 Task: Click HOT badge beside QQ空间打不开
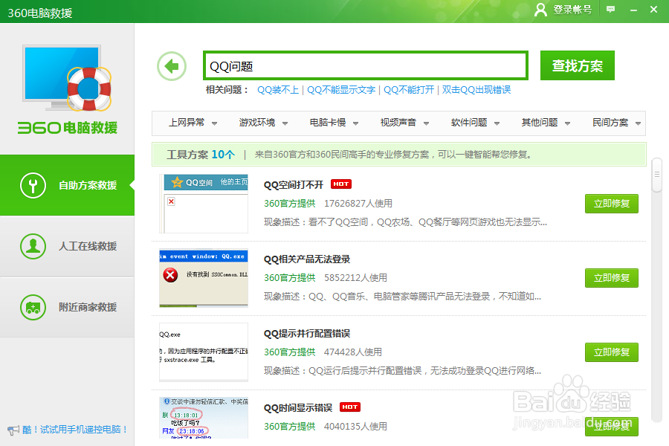[x=341, y=184]
